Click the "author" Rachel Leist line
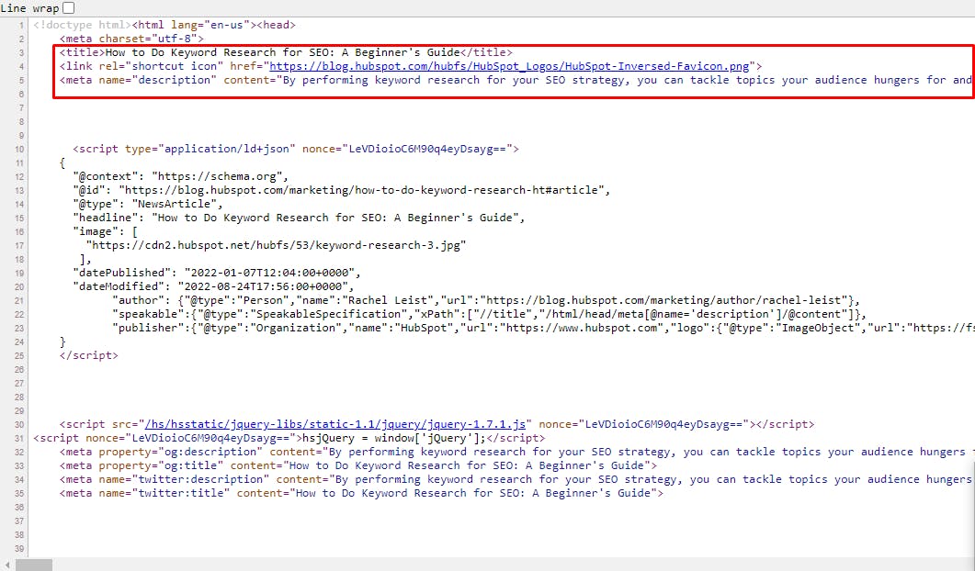 [486, 301]
